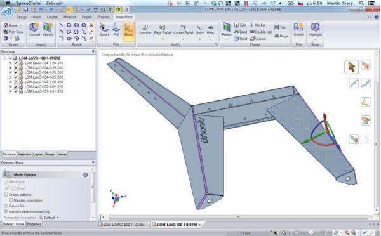Select the Pull tool in the Edit group

coord(116,30)
